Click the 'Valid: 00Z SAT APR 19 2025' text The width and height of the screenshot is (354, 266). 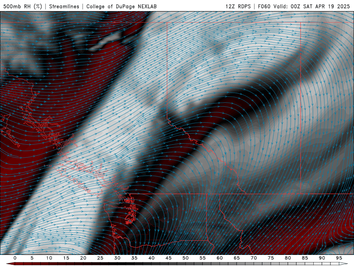pyautogui.click(x=312, y=6)
